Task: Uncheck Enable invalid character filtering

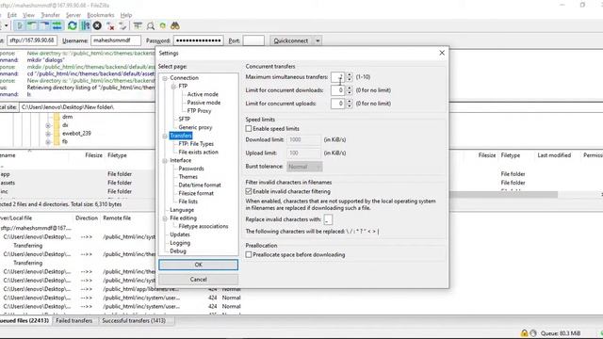Action: coord(249,191)
